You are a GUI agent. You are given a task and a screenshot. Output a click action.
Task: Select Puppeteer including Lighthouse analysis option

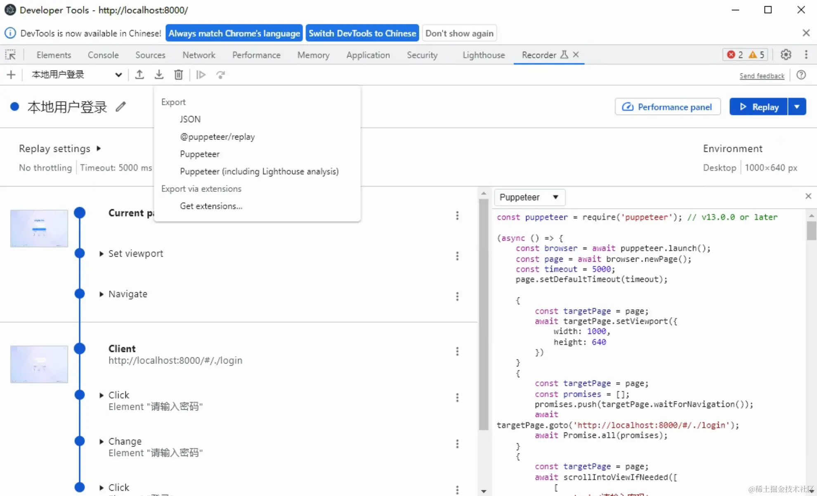pyautogui.click(x=259, y=171)
